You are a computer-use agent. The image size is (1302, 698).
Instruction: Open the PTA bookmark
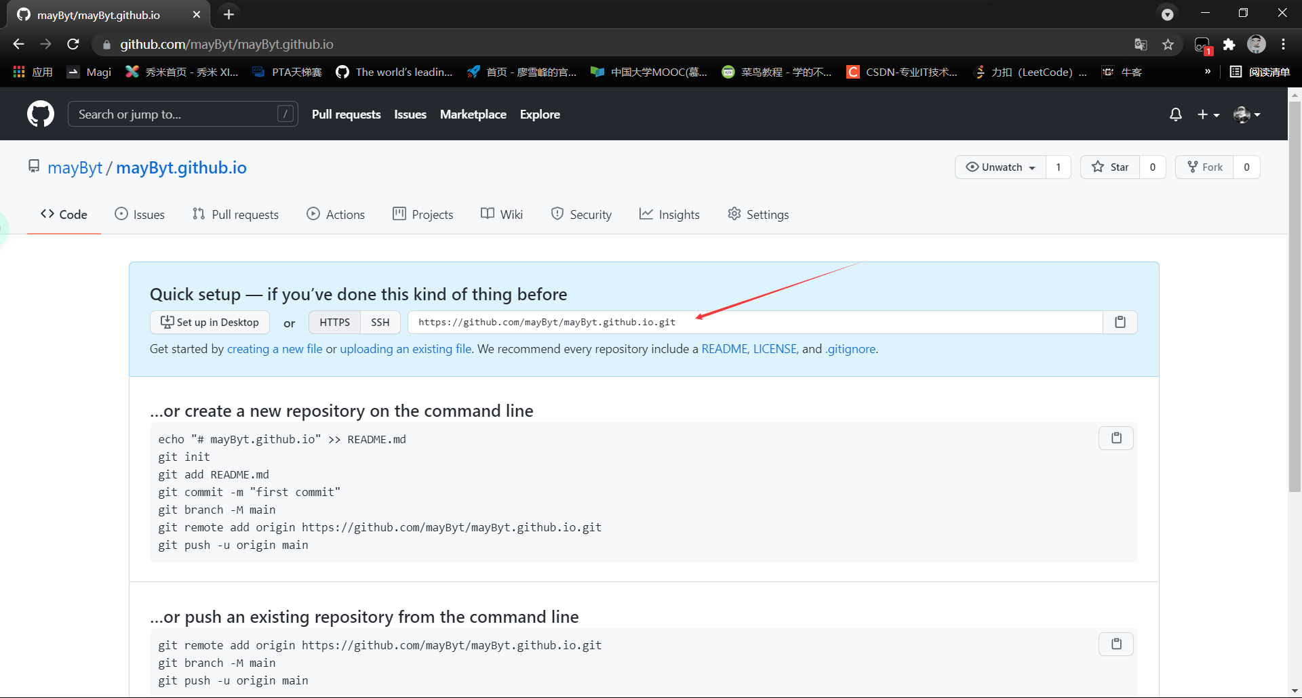287,72
